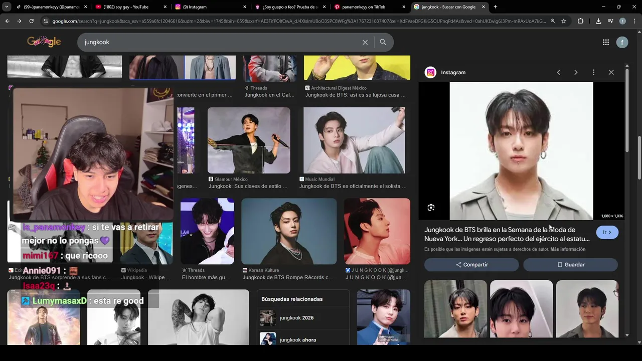The width and height of the screenshot is (642, 361).
Task: Open the Korean Kulture image result
Action: pos(289,231)
